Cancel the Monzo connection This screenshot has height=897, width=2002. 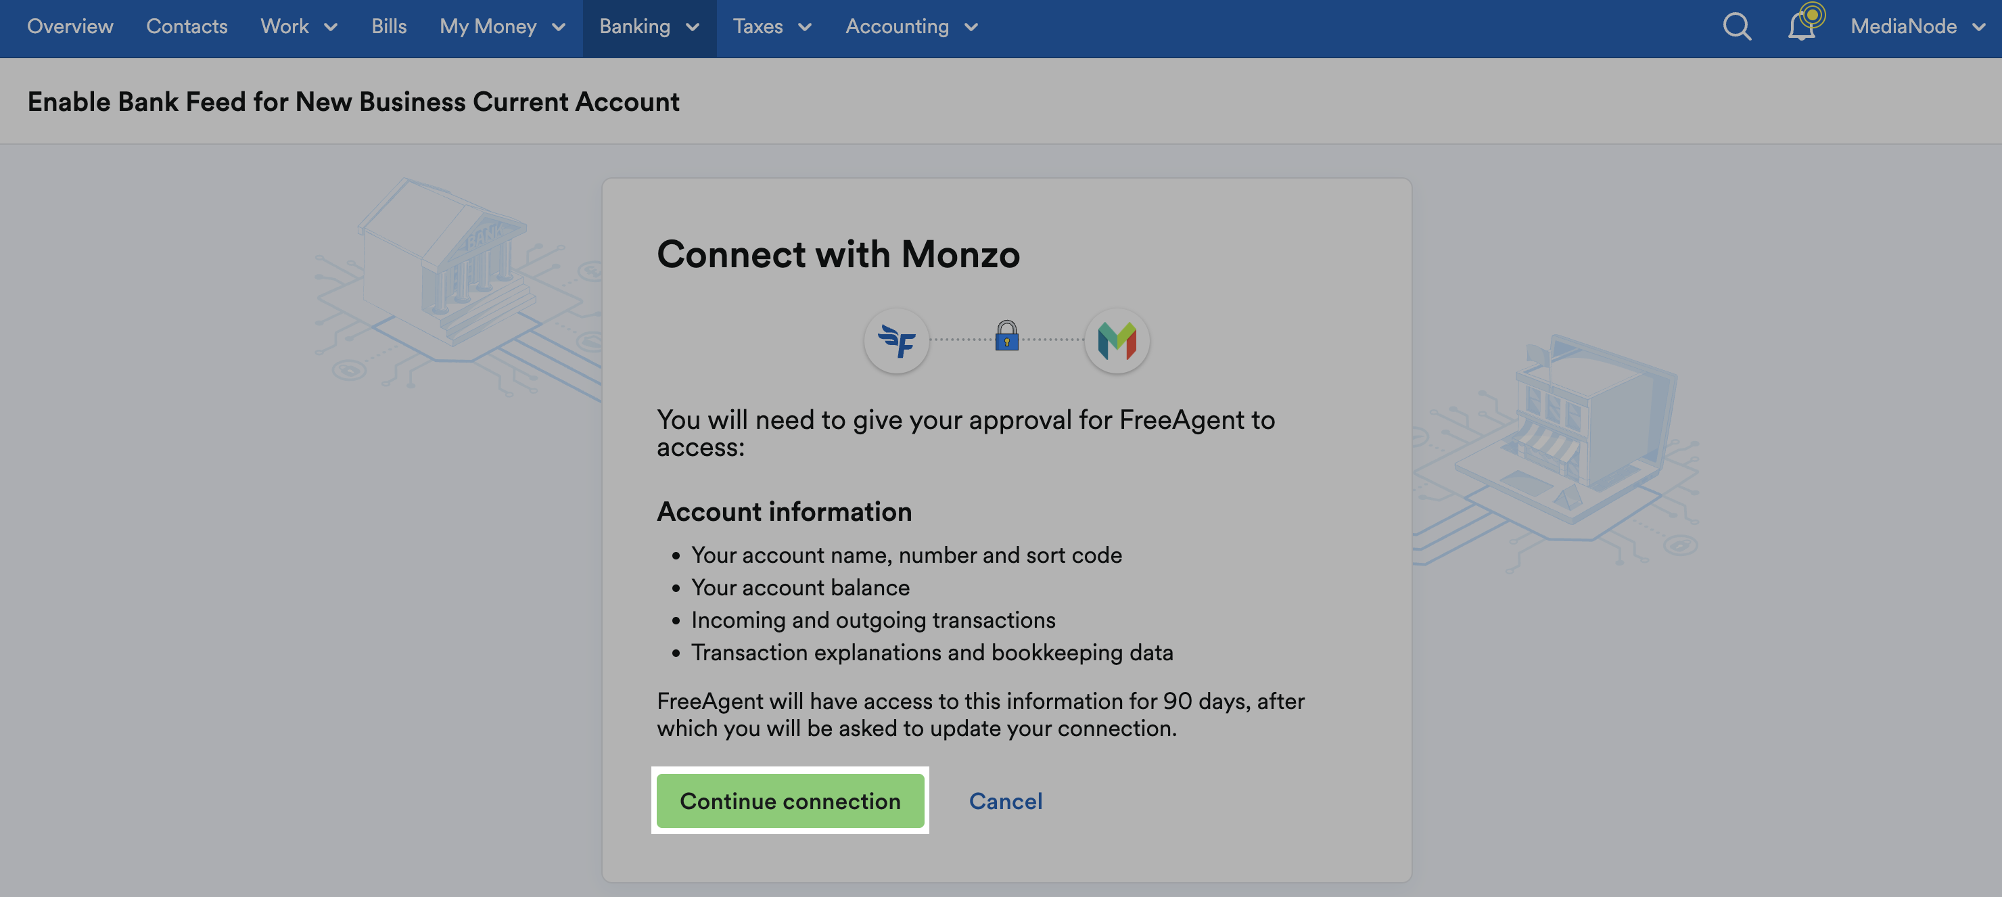[1006, 801]
